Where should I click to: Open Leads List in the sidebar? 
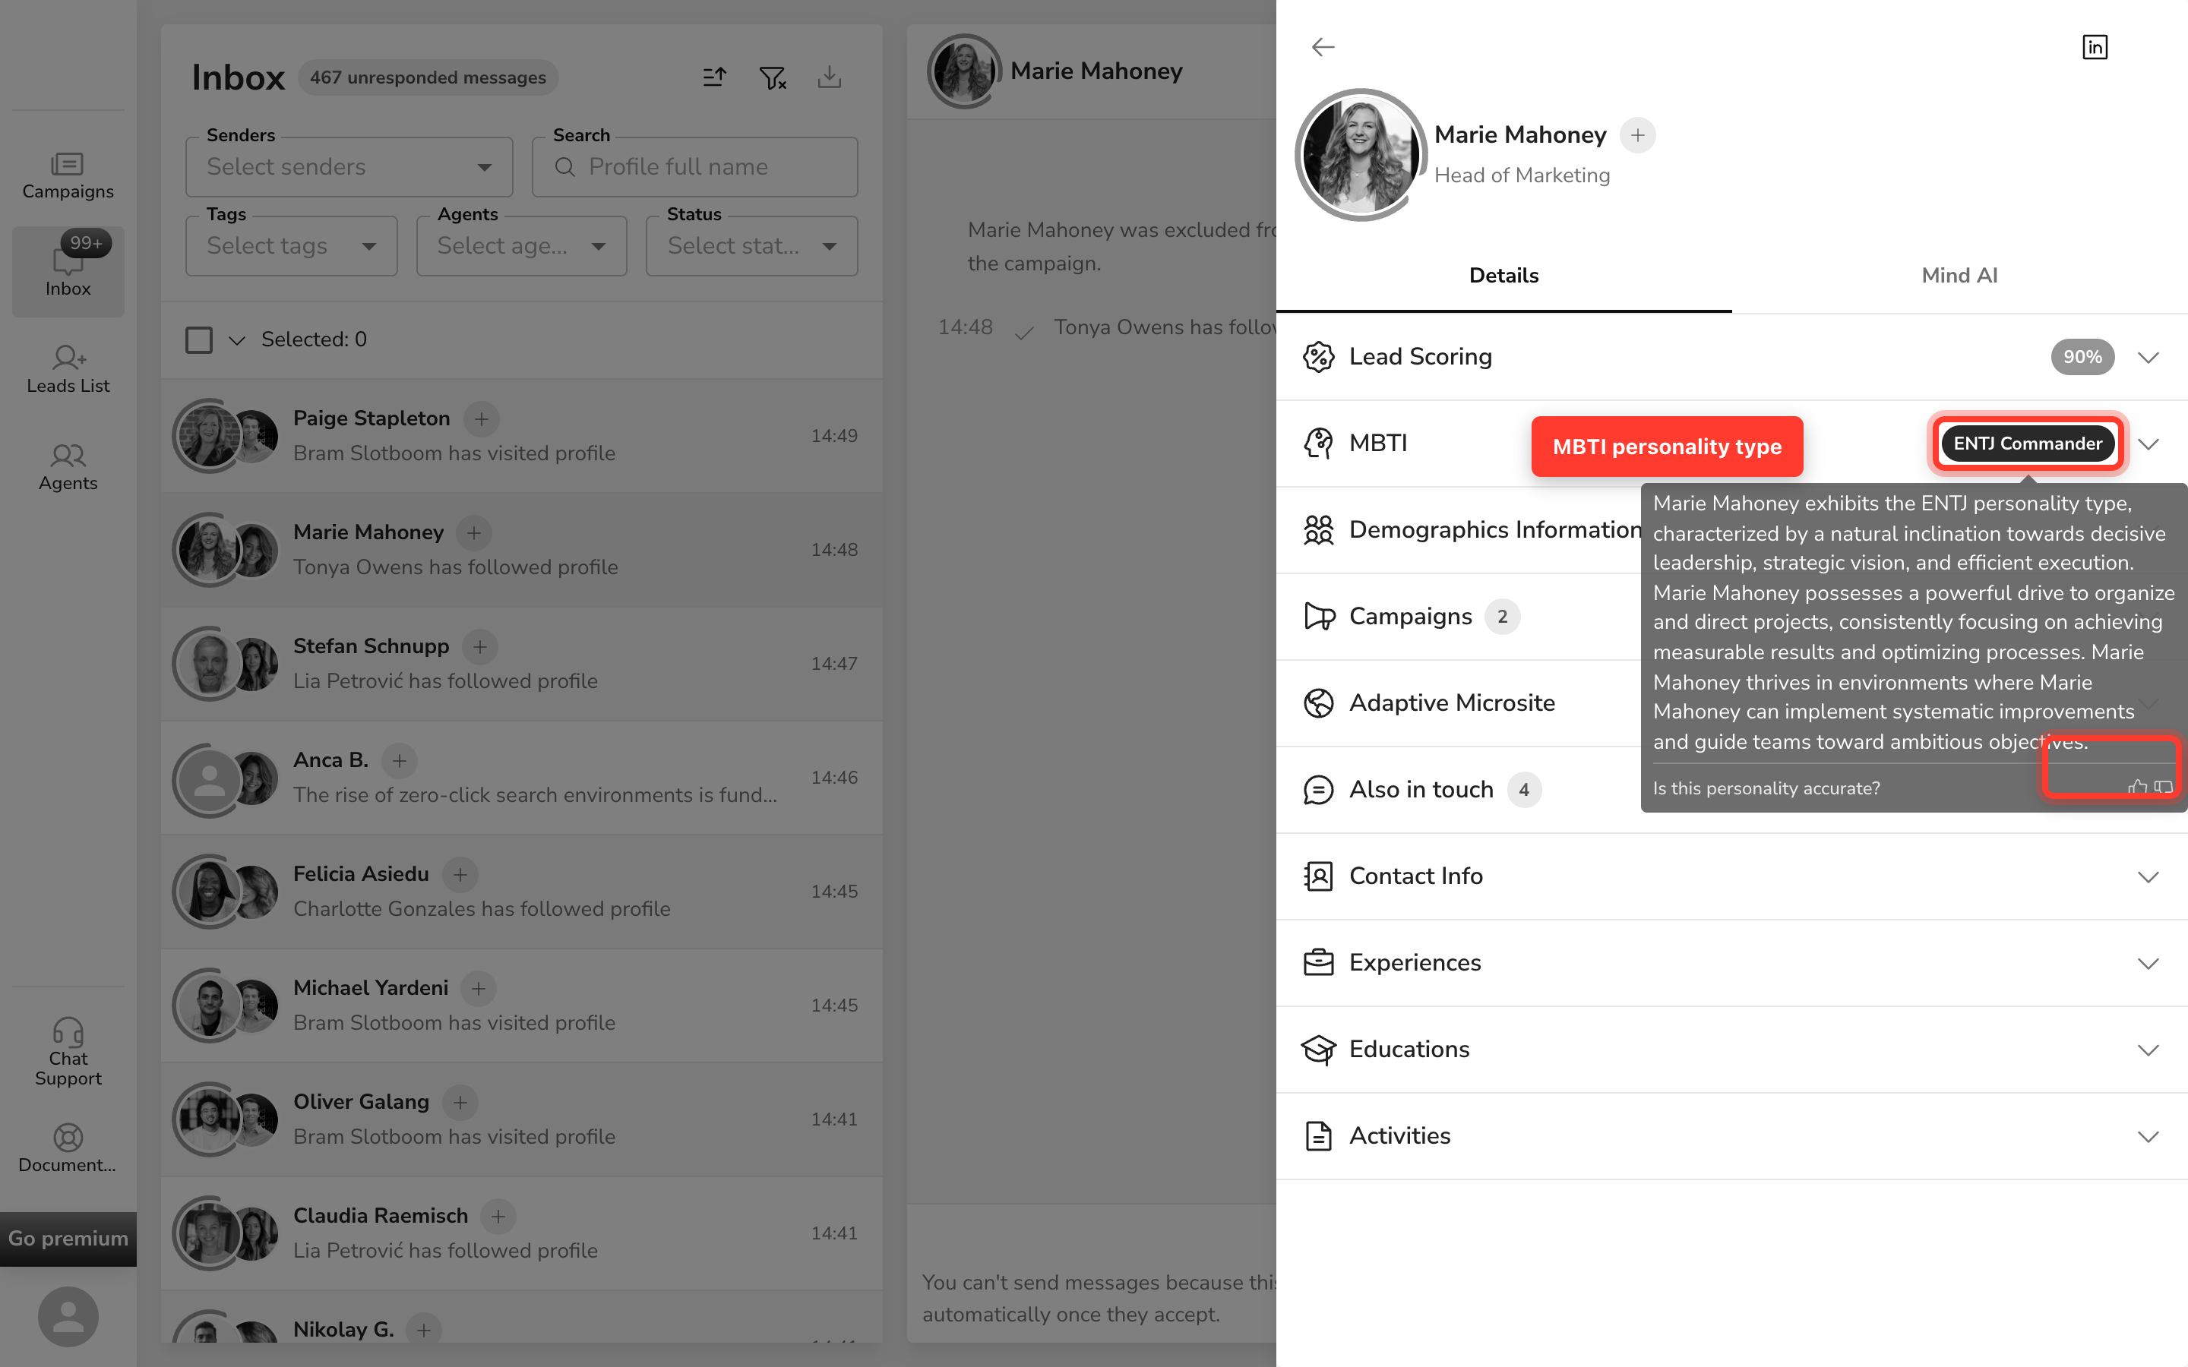68,369
